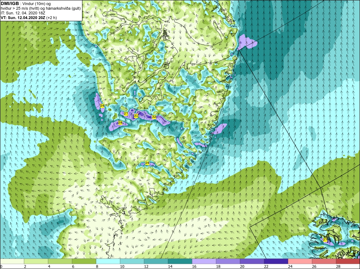
Task: Click the 0–2 m/s pale yellow legend swatch
Action: pos(12,261)
